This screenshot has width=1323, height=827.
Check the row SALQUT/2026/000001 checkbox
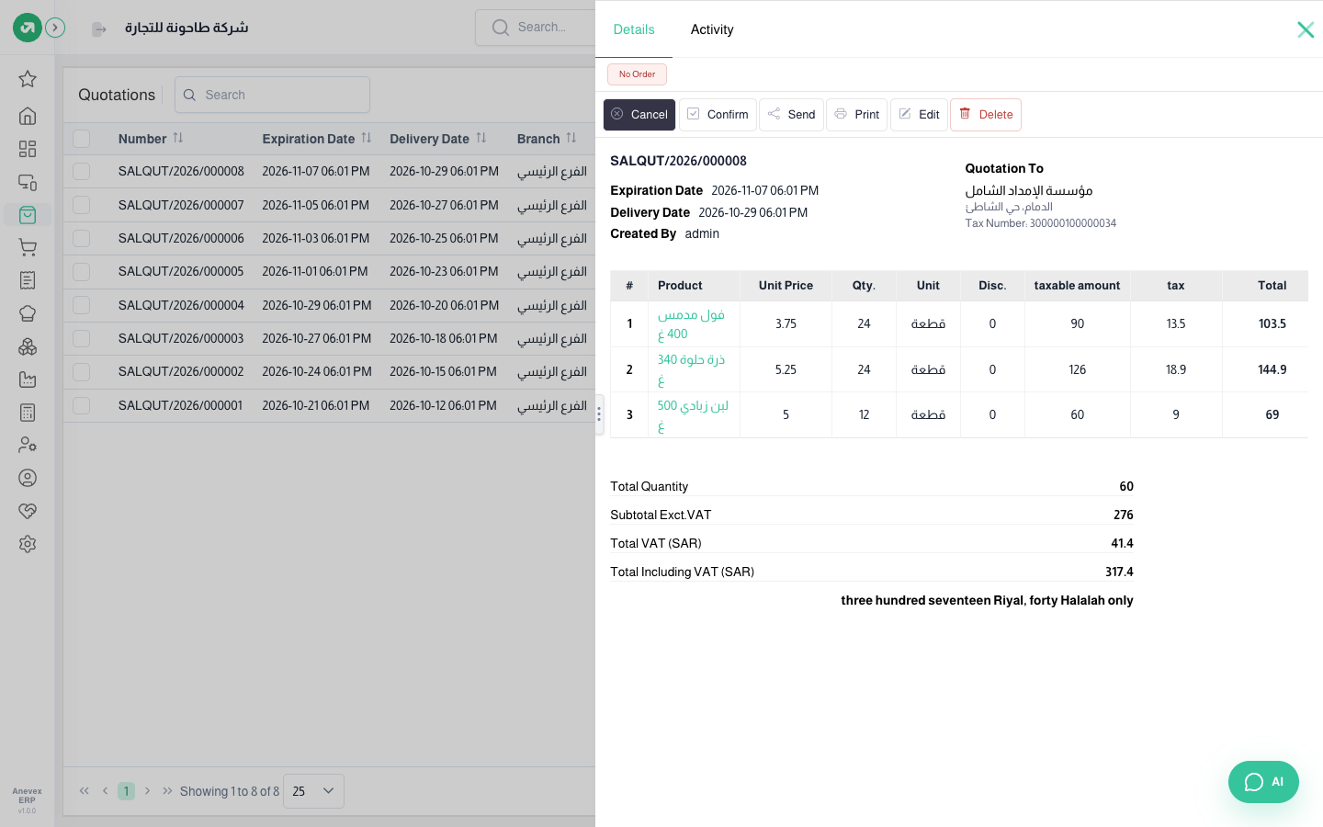[82, 405]
